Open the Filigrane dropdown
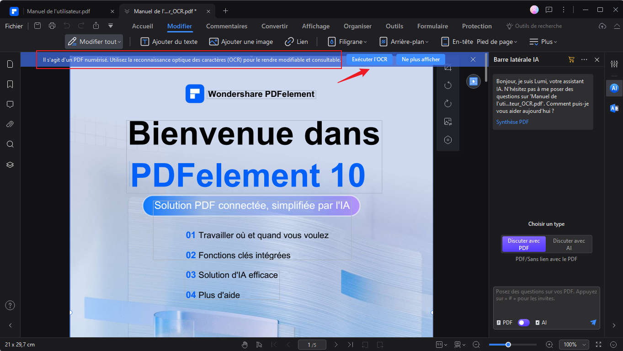This screenshot has height=351, width=623. 348,42
